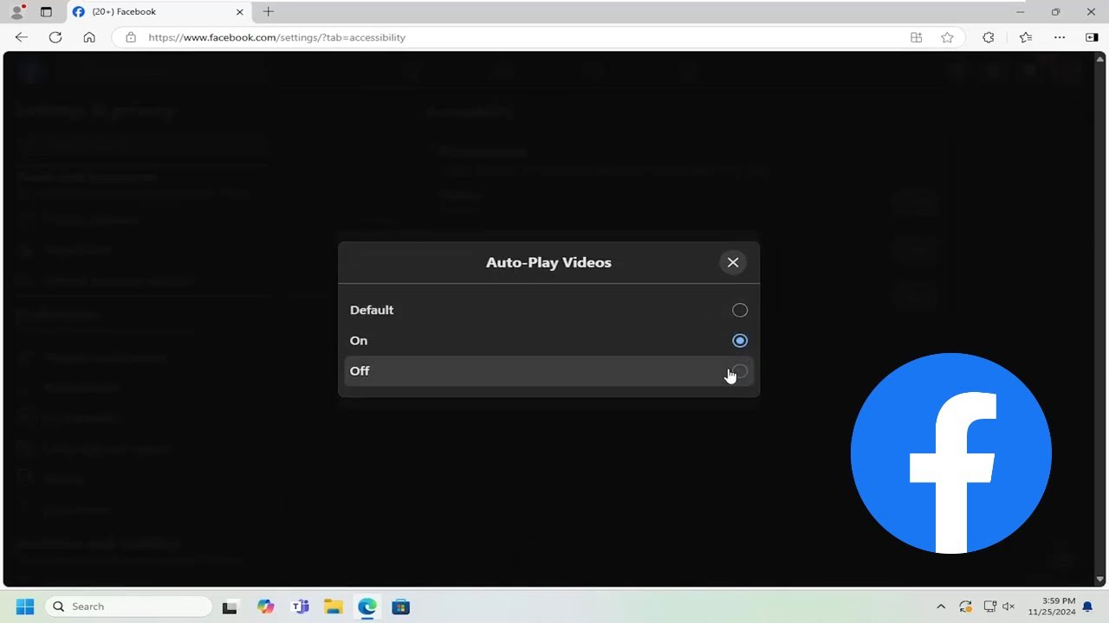Open Microsoft Store from taskbar

point(401,607)
